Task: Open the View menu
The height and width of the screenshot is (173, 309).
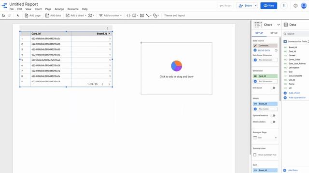Action: point(28,9)
